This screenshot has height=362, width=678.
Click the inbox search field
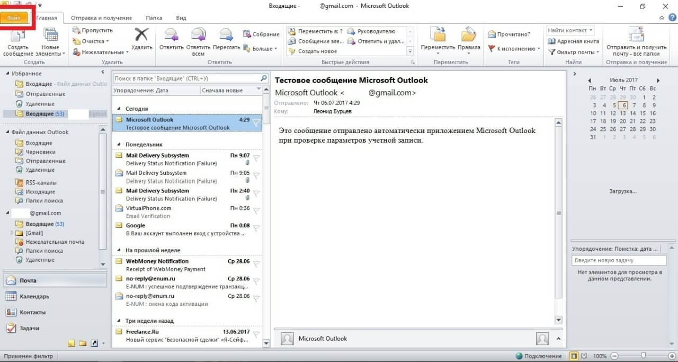point(185,78)
